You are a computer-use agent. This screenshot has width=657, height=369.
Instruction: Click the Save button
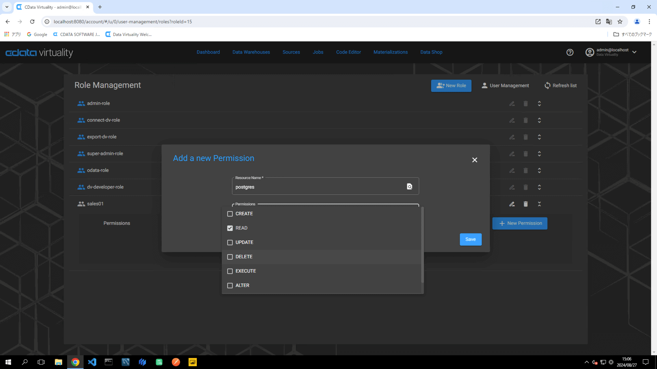pyautogui.click(x=470, y=239)
